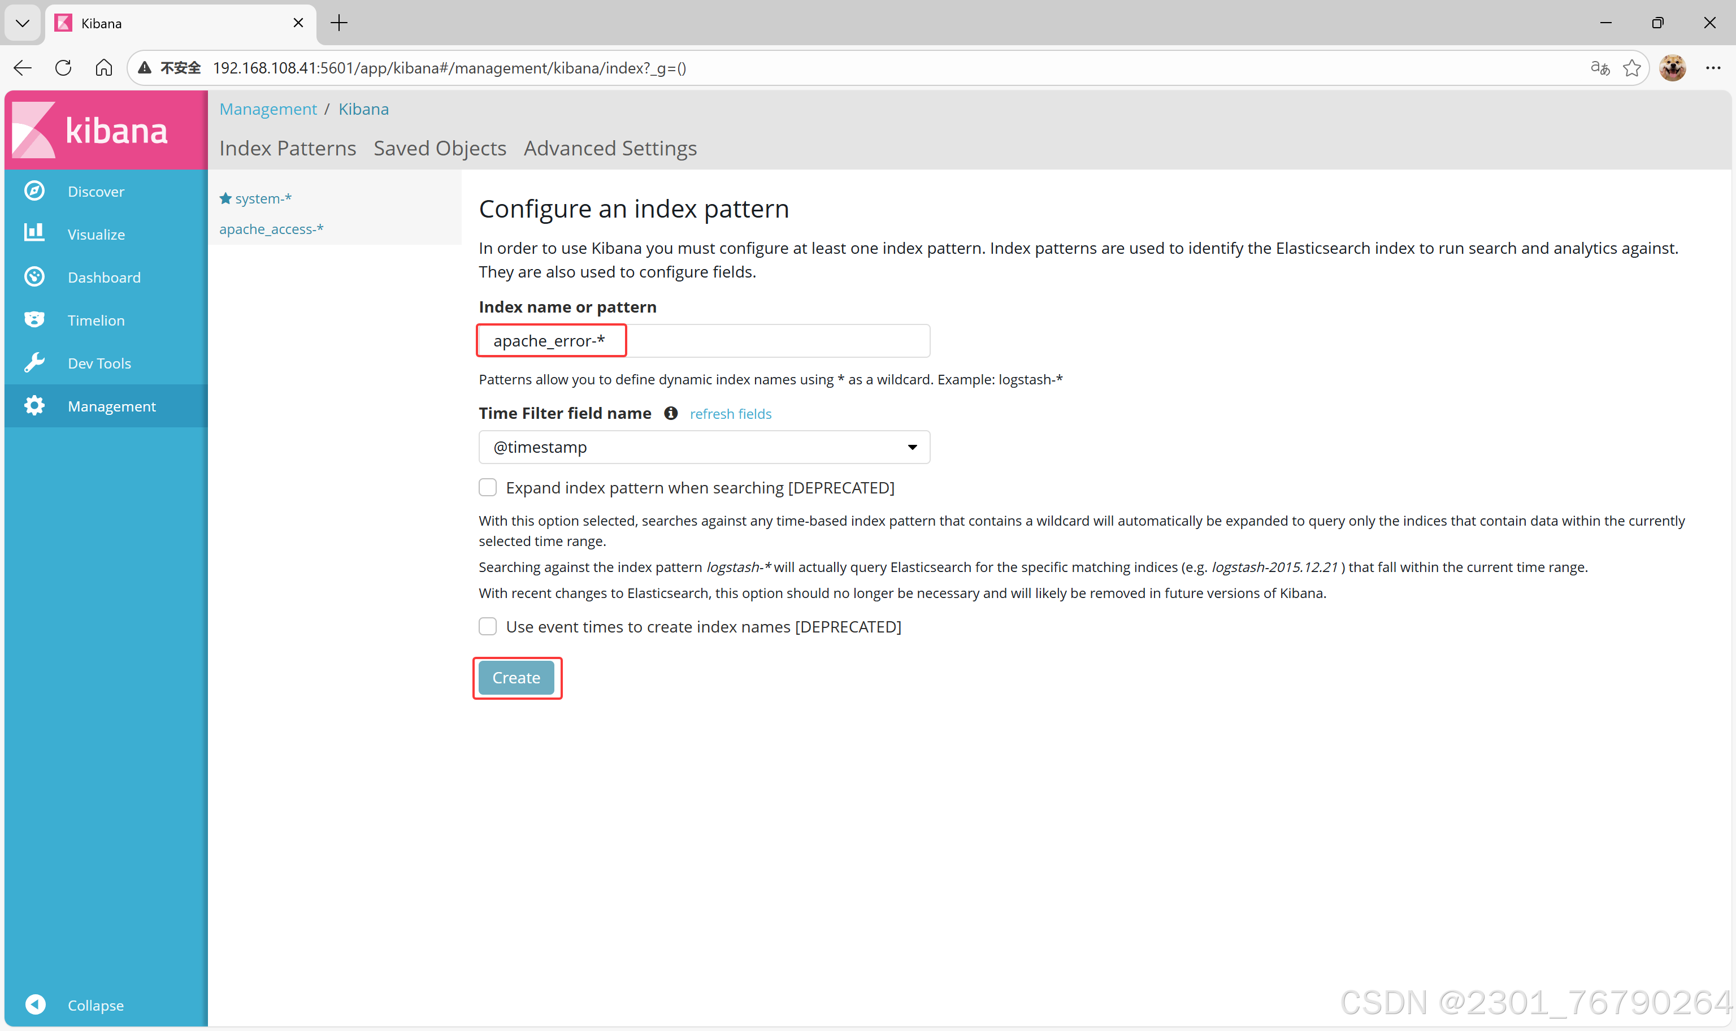Click the Collapse sidebar arrow icon

[36, 1004]
